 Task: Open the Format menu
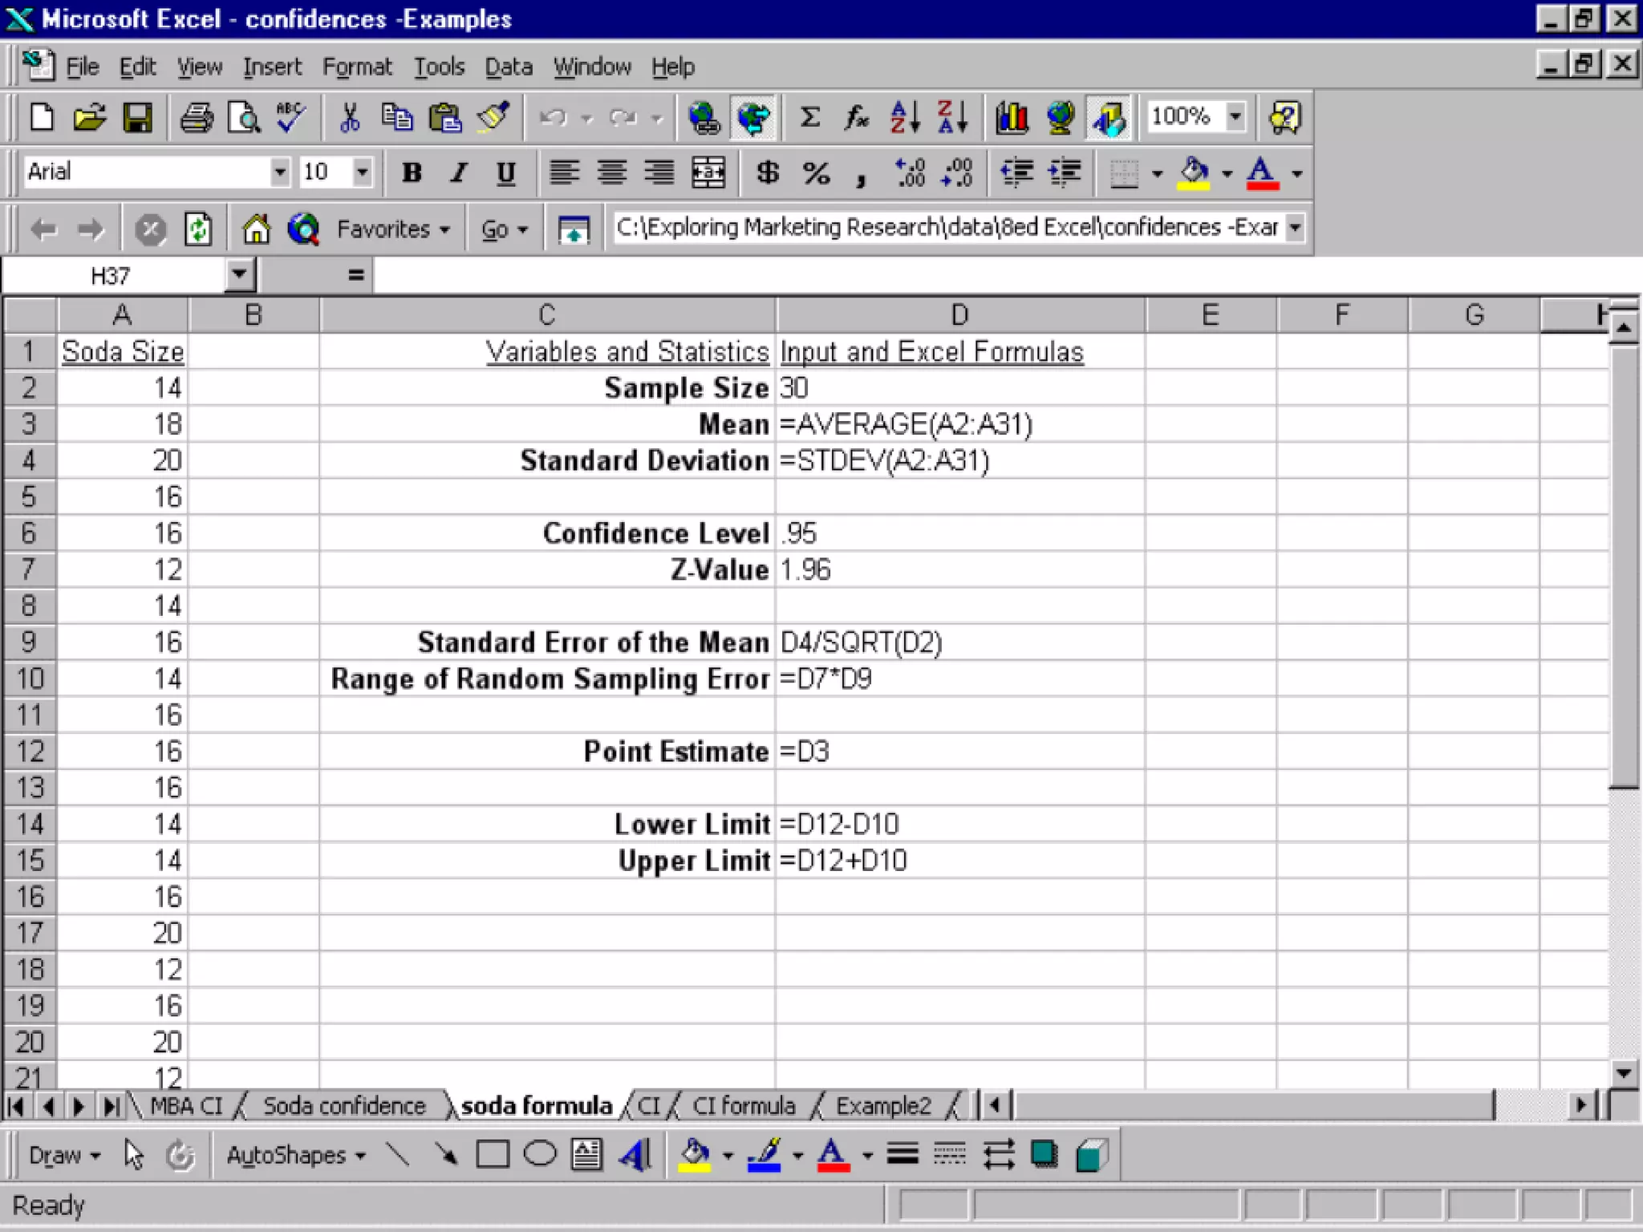point(357,67)
